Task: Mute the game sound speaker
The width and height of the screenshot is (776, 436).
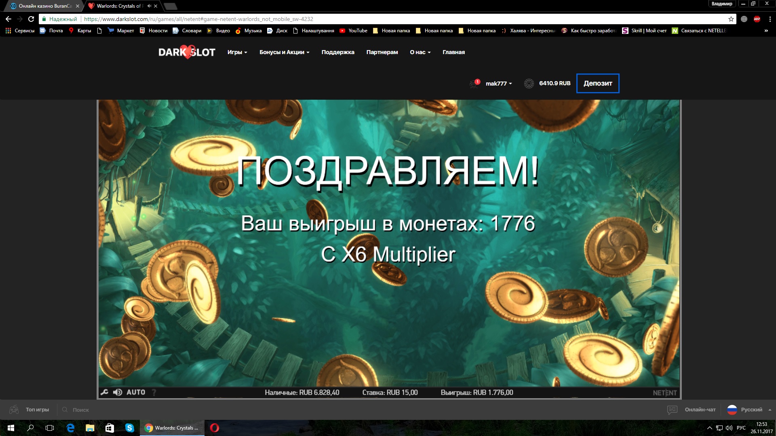Action: click(x=118, y=392)
